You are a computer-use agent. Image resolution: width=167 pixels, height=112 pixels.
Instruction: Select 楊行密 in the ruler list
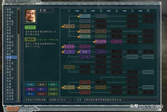(11, 69)
